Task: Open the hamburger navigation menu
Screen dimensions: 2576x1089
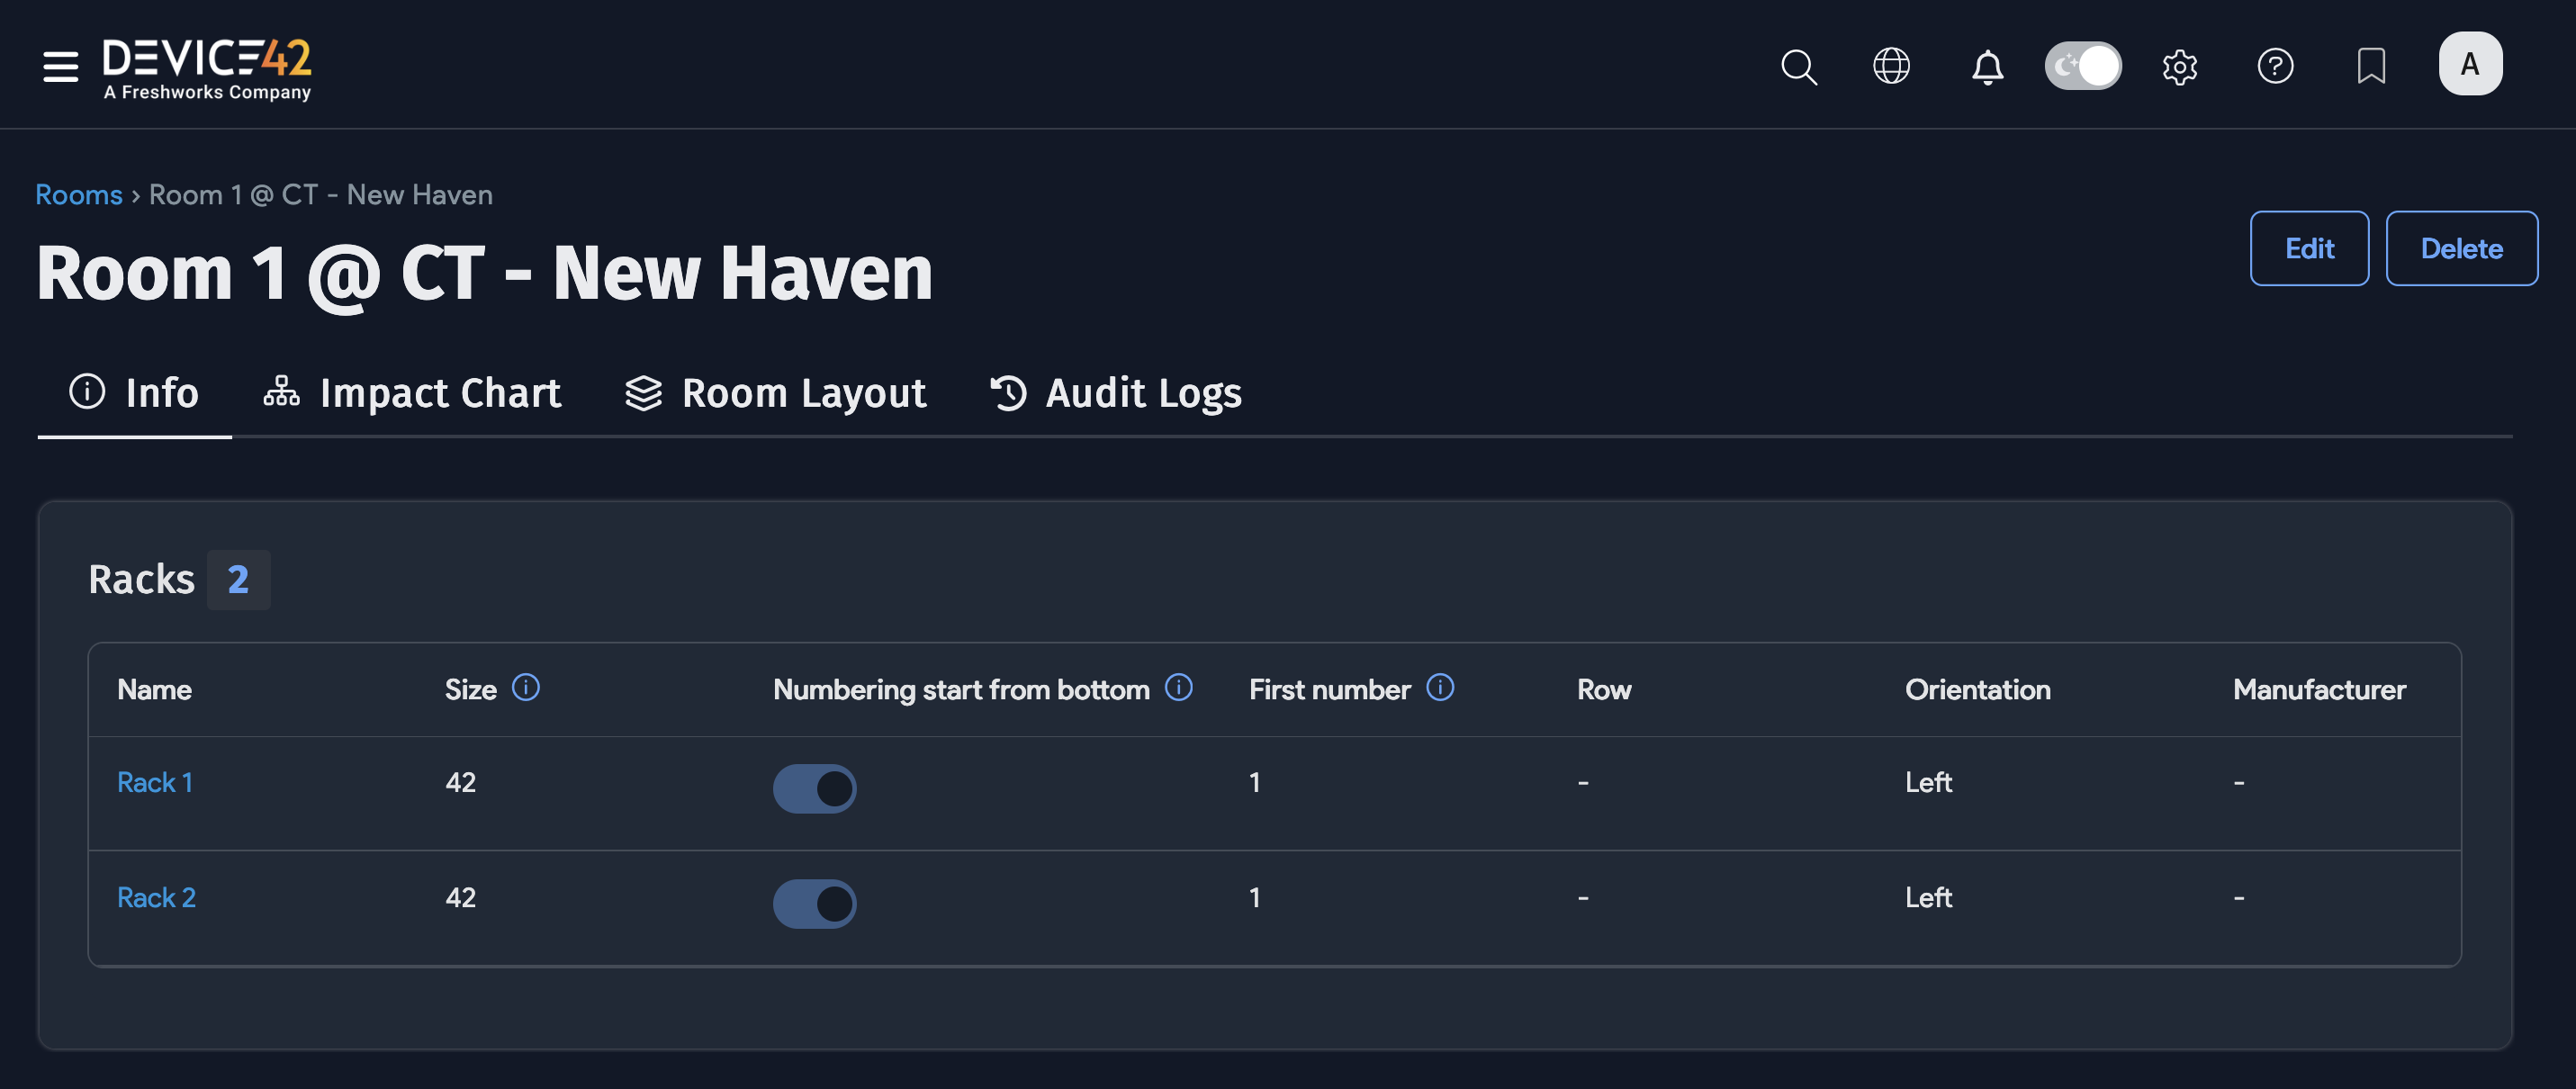Action: 60,66
